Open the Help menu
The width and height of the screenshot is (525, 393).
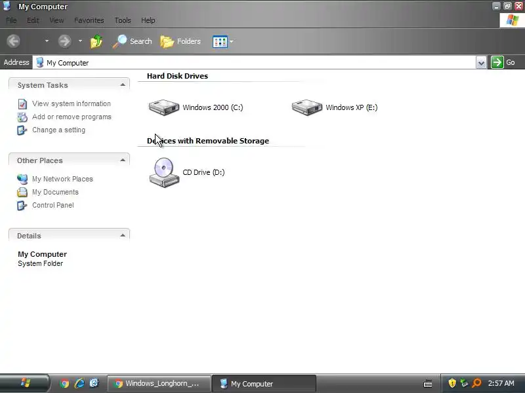pyautogui.click(x=148, y=20)
